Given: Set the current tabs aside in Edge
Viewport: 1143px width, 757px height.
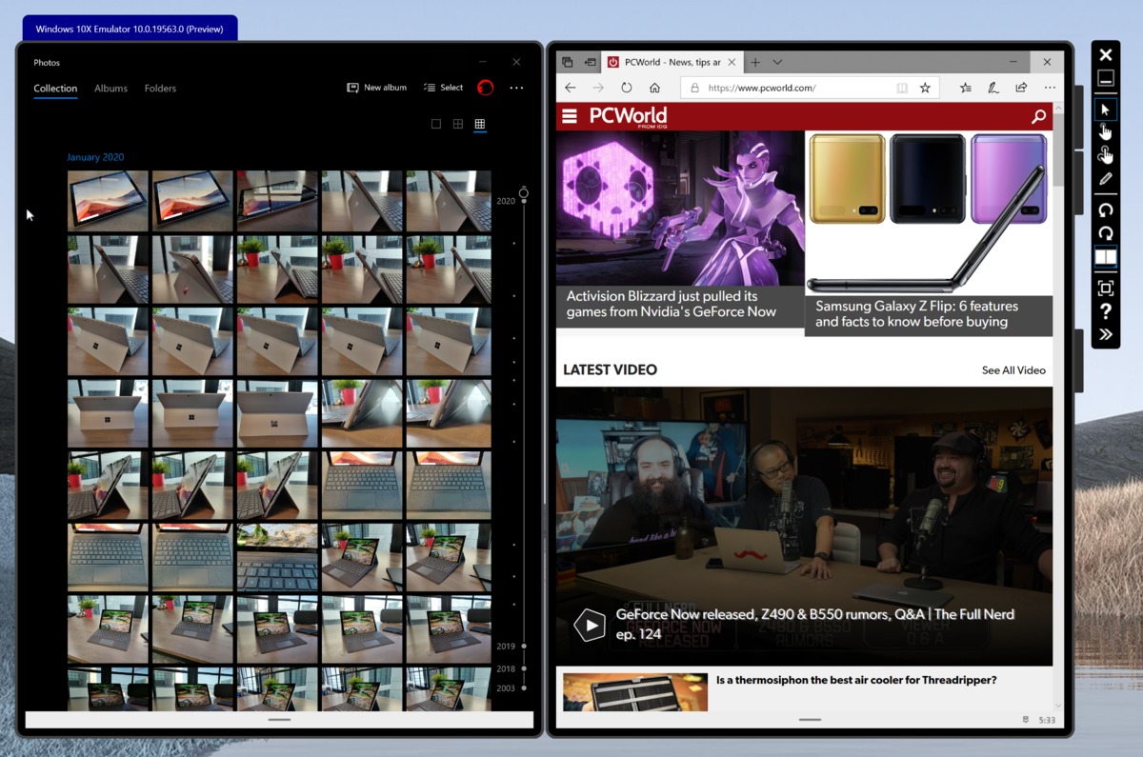Looking at the screenshot, I should pos(590,62).
